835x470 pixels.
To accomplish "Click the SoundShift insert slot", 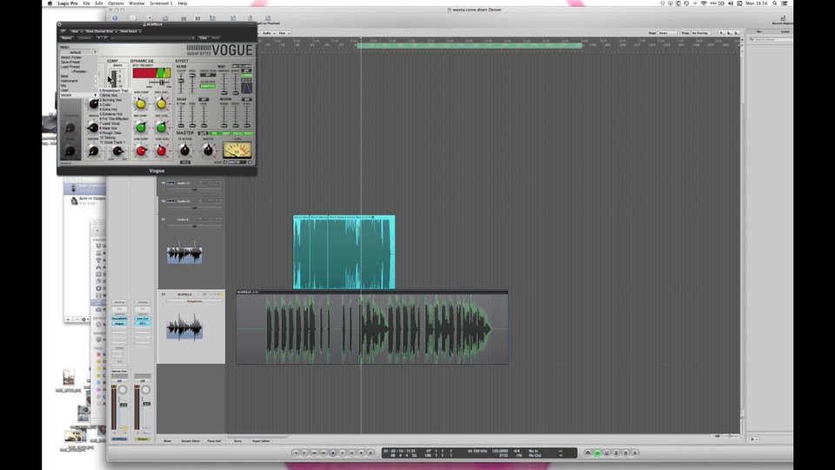I will (x=119, y=319).
